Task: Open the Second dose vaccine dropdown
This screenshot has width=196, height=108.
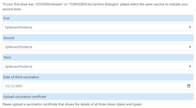Action: 98,47
